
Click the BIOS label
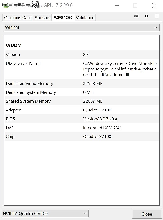point(10,119)
